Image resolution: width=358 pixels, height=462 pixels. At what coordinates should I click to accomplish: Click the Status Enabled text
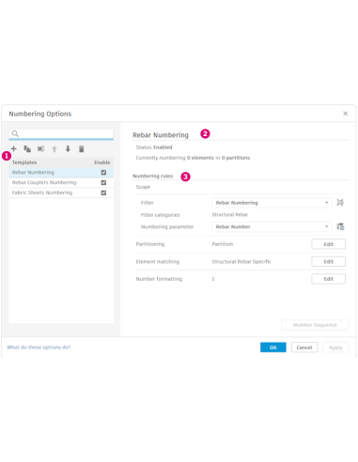click(154, 147)
